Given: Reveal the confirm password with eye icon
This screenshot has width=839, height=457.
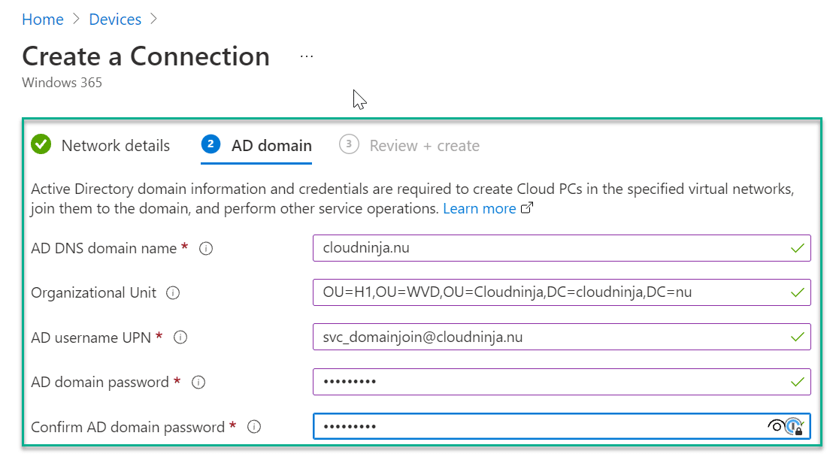Looking at the screenshot, I should tap(775, 426).
